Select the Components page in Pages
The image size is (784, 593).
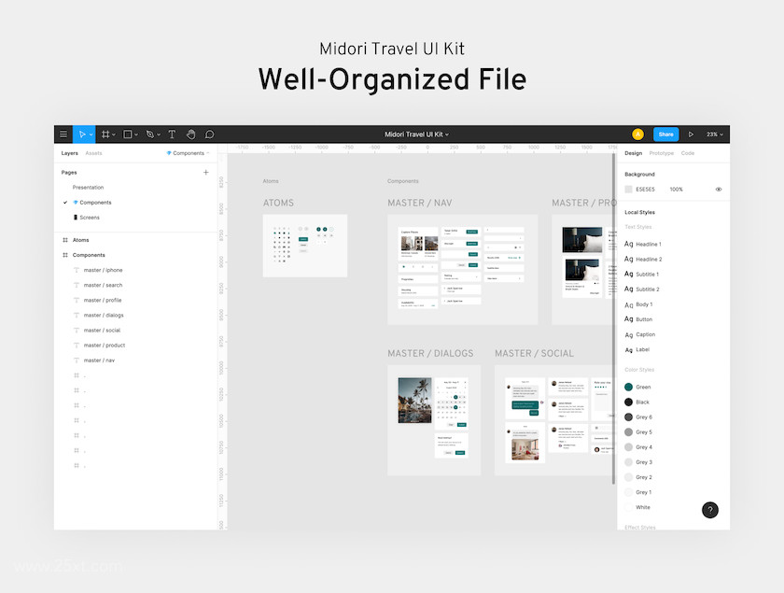[x=95, y=202]
